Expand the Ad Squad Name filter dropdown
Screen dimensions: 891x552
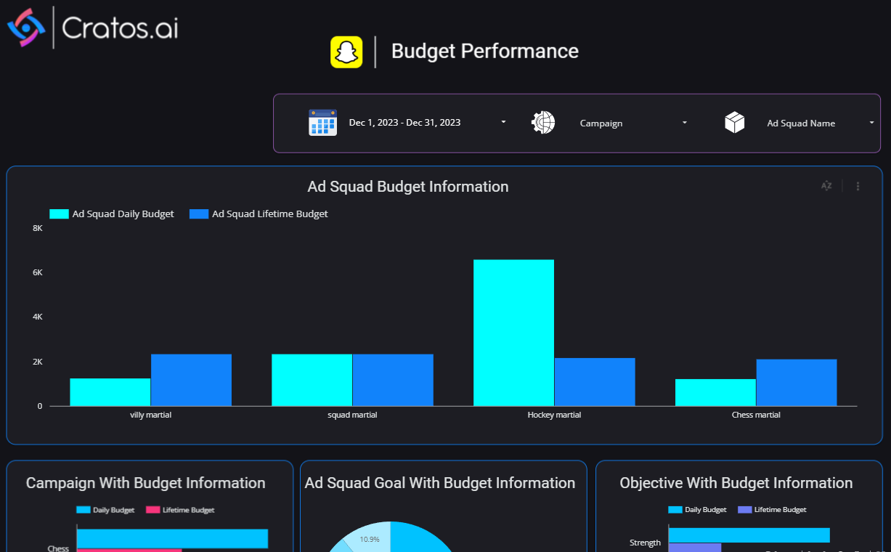(x=821, y=123)
